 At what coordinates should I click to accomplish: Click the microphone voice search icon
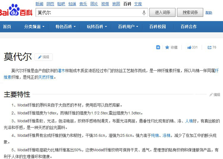[x=144, y=12]
